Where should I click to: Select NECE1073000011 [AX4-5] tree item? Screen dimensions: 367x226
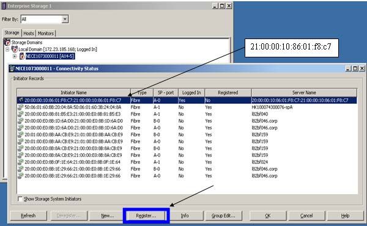(x=50, y=56)
